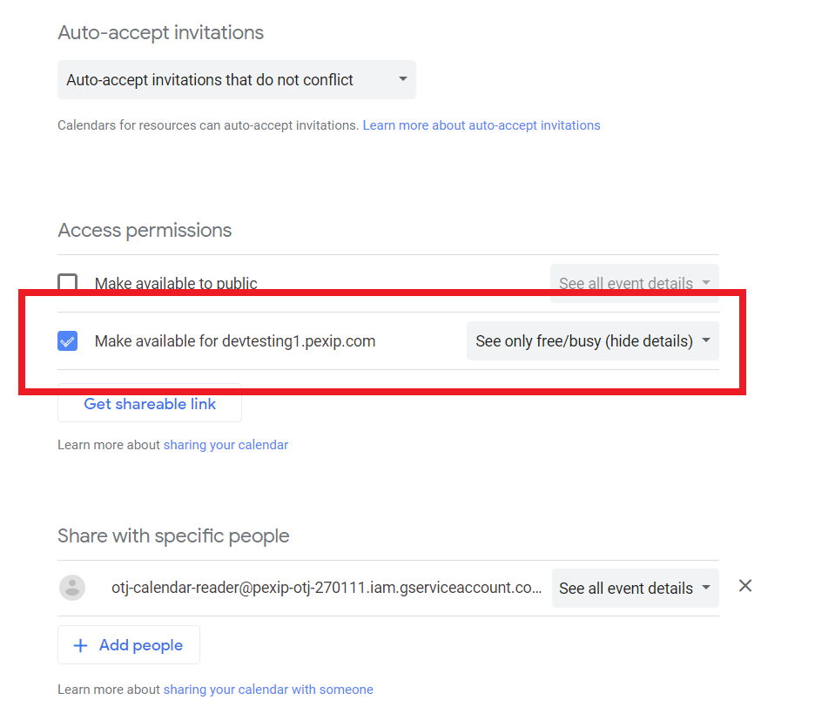This screenshot has height=727, width=815.
Task: Enable Make available to public checkbox
Action: pyautogui.click(x=68, y=284)
